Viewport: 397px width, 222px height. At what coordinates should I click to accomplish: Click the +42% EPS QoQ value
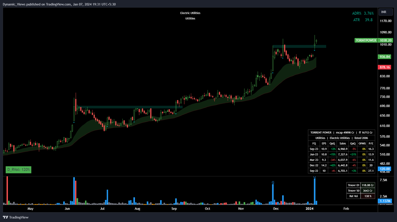[x=332, y=165]
